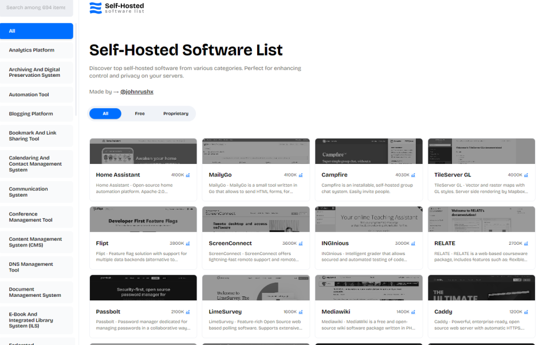Open the LimeSurvey preview thumbnail
543x345 pixels.
[256, 288]
